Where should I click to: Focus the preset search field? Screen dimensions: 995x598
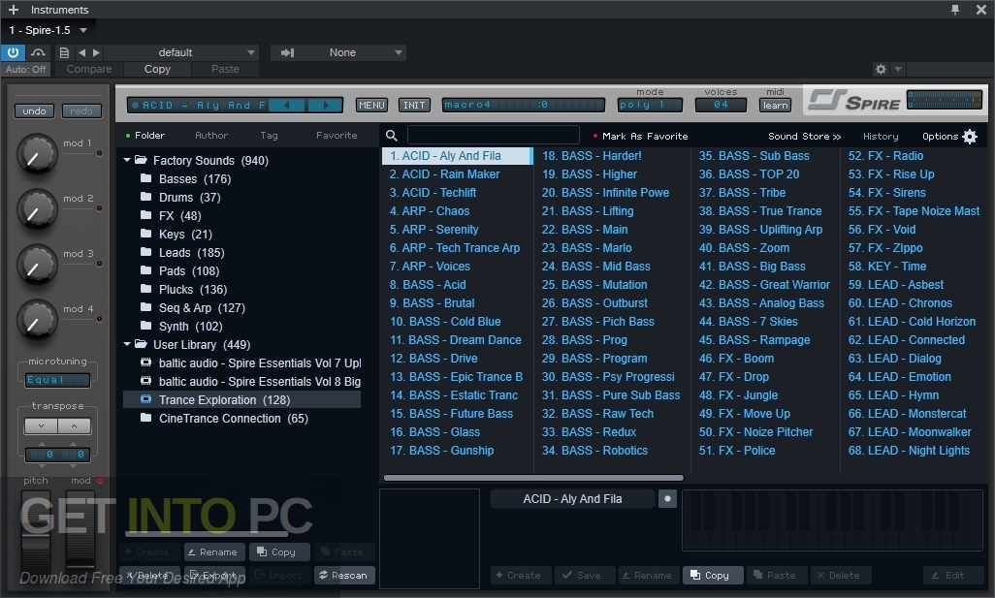[x=493, y=135]
